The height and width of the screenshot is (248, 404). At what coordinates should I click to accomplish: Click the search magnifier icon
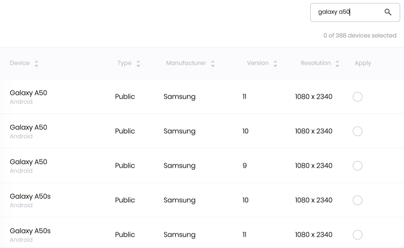(x=388, y=12)
